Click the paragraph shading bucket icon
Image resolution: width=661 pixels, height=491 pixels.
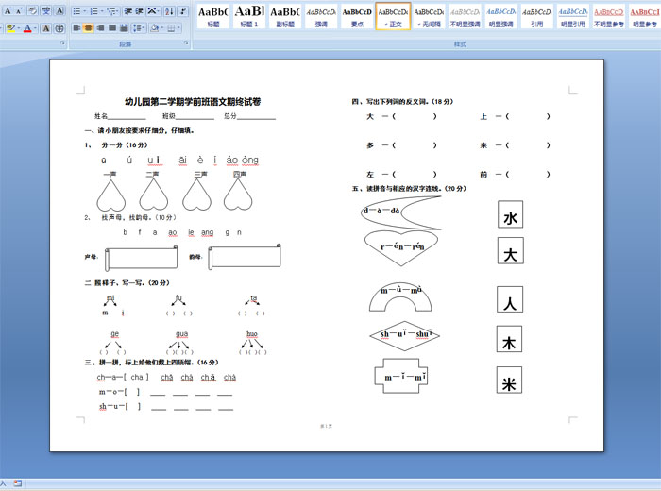point(154,28)
